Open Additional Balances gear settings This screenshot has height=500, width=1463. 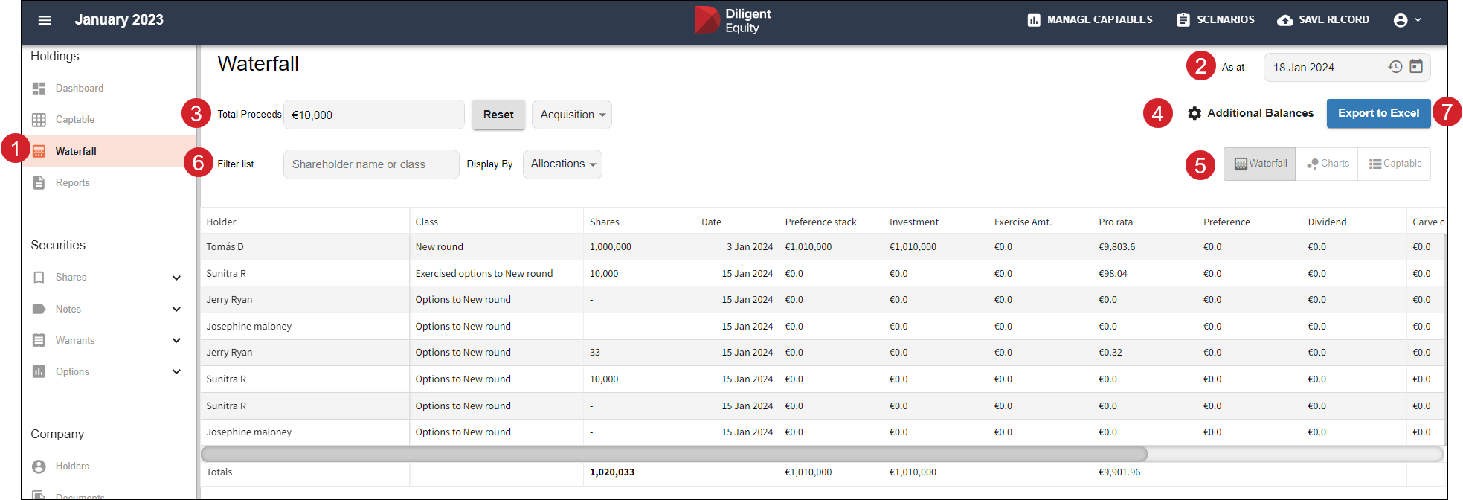[x=1194, y=113]
